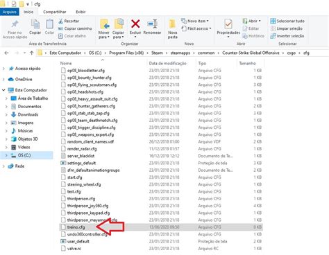
Task: Click the up-one-level arrow
Action: click(x=32, y=53)
